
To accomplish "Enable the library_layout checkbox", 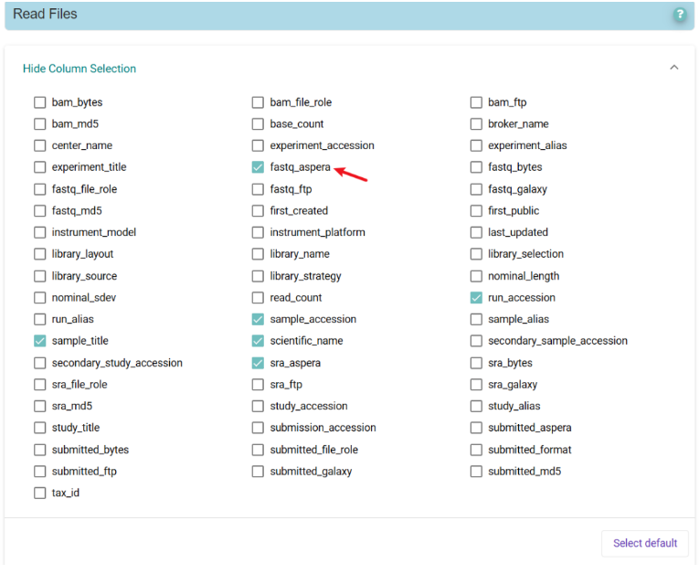I will click(39, 254).
